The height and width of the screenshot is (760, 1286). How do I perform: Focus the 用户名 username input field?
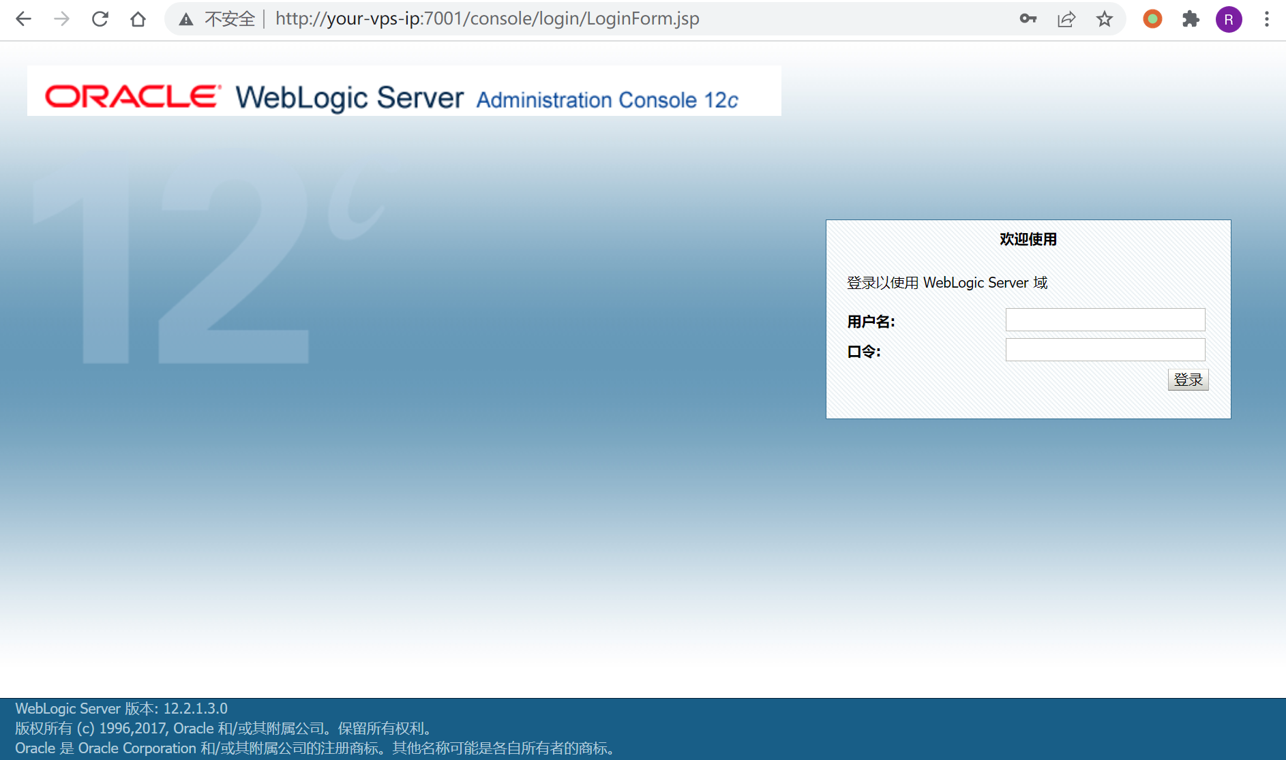click(x=1105, y=320)
